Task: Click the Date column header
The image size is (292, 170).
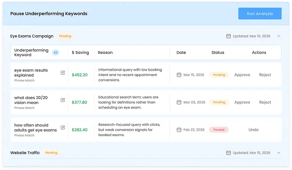Action: click(x=181, y=53)
